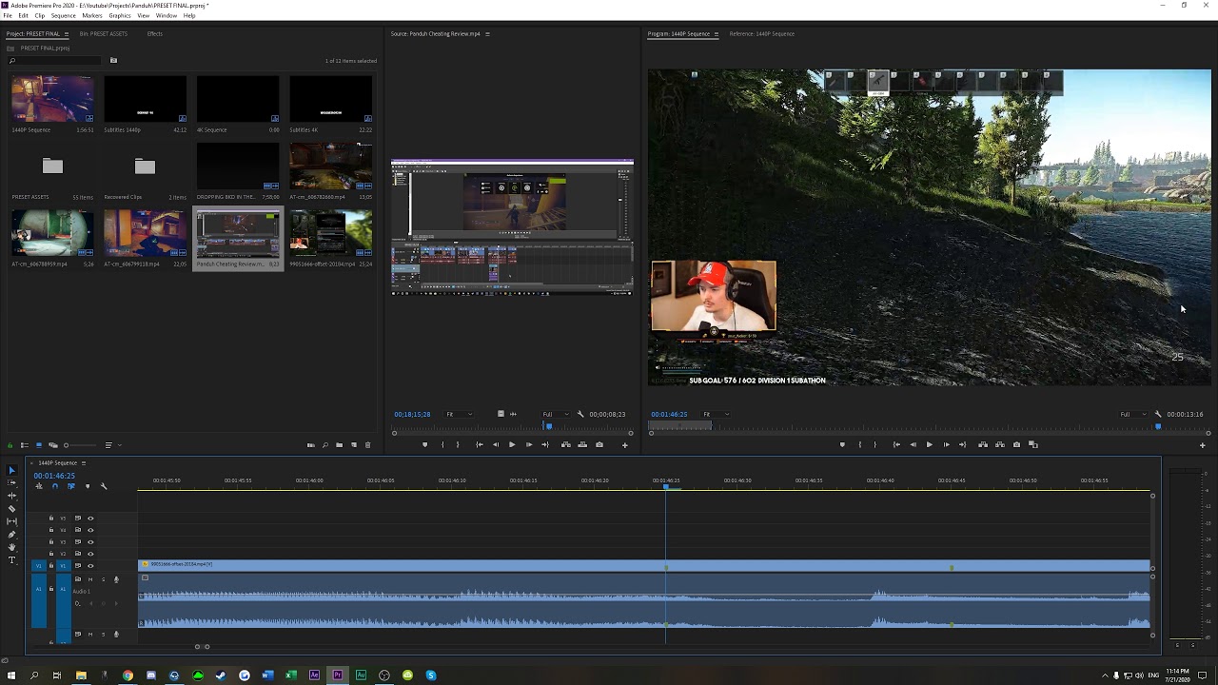This screenshot has width=1218, height=685.
Task: Delete selected item with trash icon
Action: pos(368,445)
